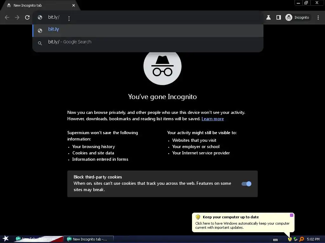Click the green arrows tray icon
The image size is (325, 243).
[x=295, y=239]
